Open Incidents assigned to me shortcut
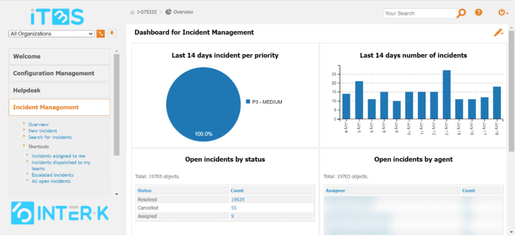This screenshot has width=517, height=237. point(58,156)
